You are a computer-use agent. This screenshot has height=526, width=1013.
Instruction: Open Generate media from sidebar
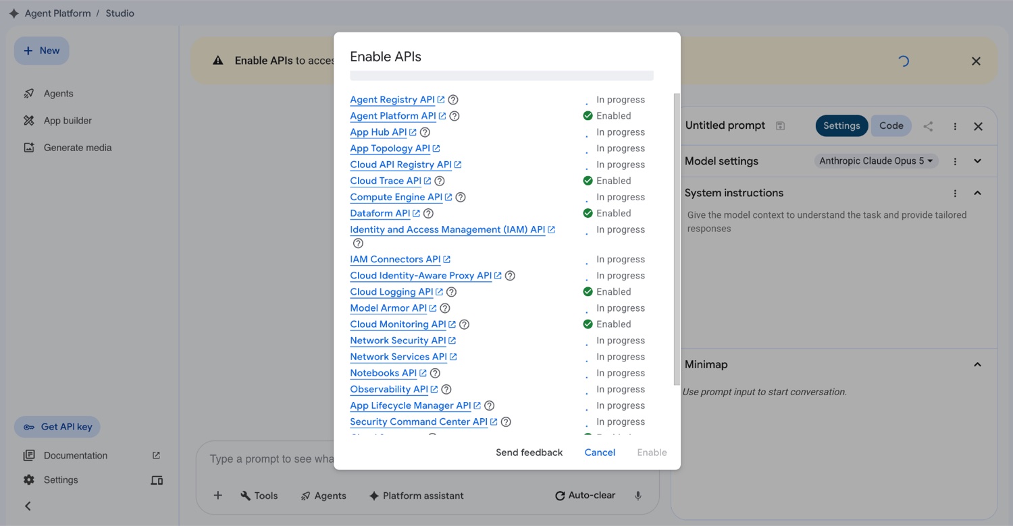pos(78,148)
